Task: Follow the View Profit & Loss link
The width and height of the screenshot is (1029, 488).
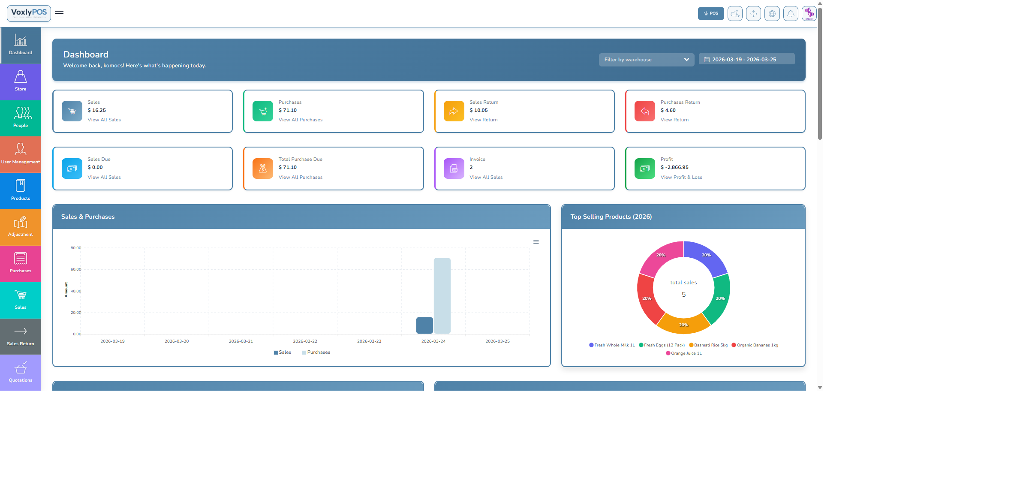Action: [x=681, y=177]
